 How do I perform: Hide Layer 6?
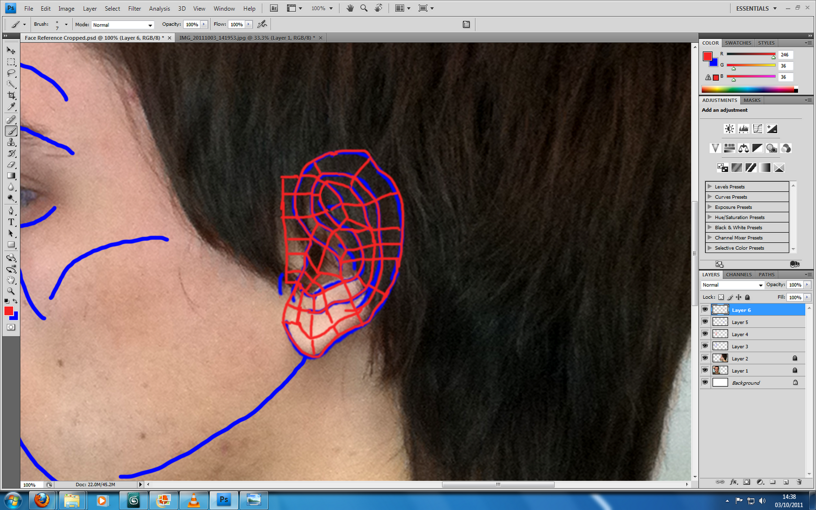(705, 309)
